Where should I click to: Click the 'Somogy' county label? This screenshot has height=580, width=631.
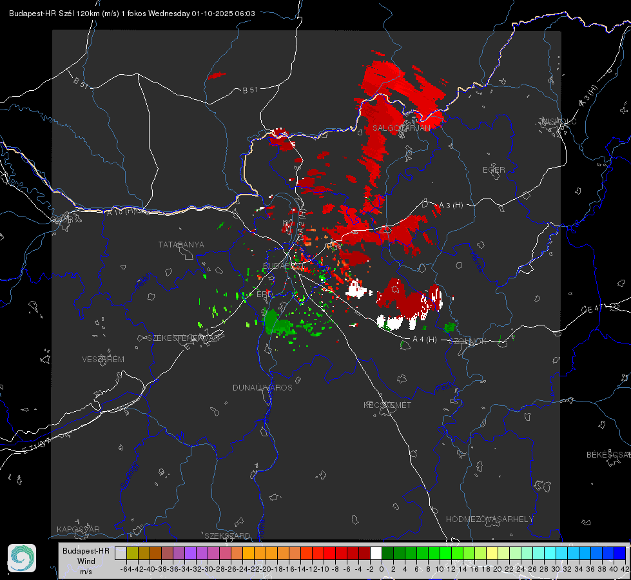click(x=129, y=476)
